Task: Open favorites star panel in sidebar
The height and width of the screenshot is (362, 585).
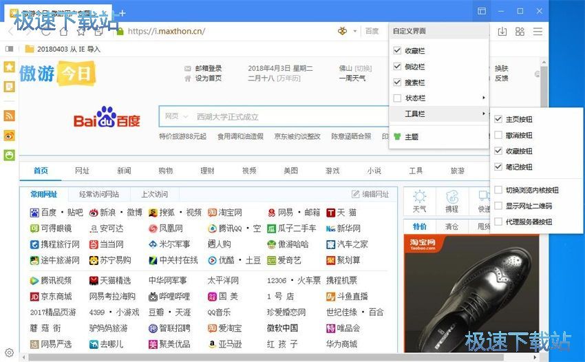Action: click(10, 67)
